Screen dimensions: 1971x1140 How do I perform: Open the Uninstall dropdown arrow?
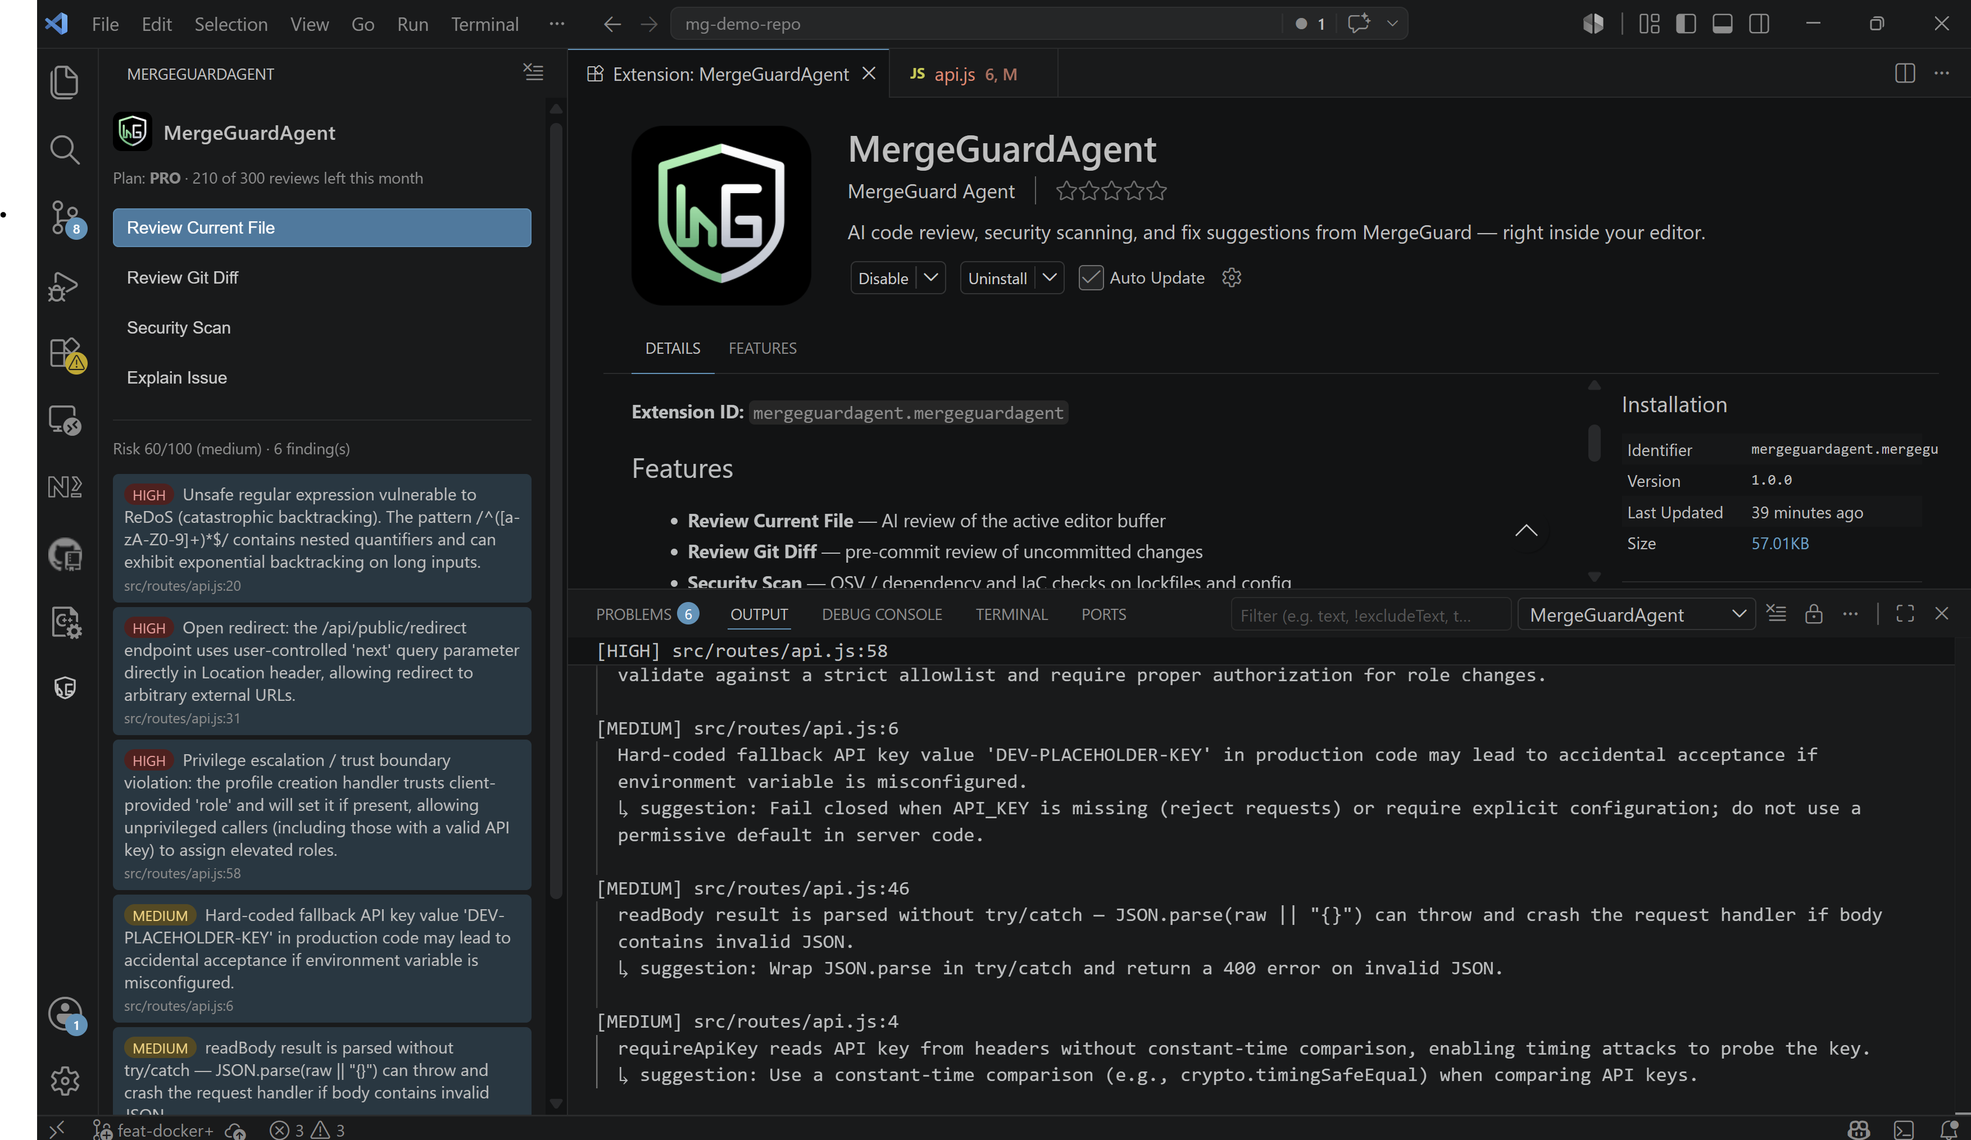pos(1050,277)
